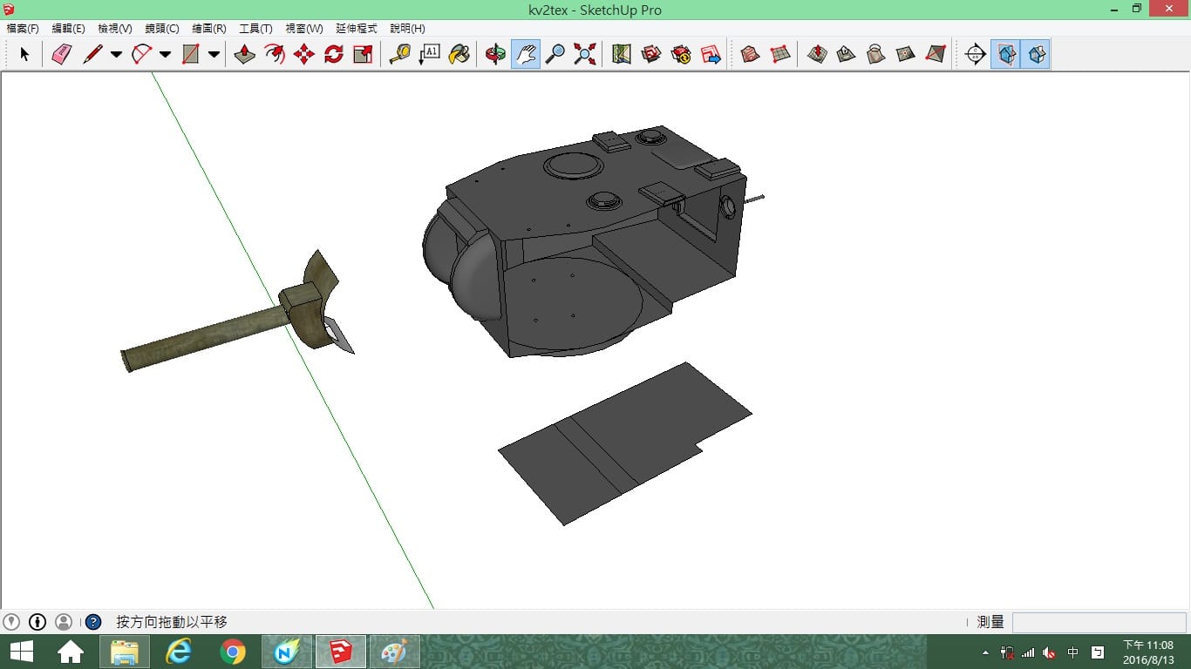Activate the sandbox Smoove tool
Screen dimensions: 1191x669
point(817,54)
